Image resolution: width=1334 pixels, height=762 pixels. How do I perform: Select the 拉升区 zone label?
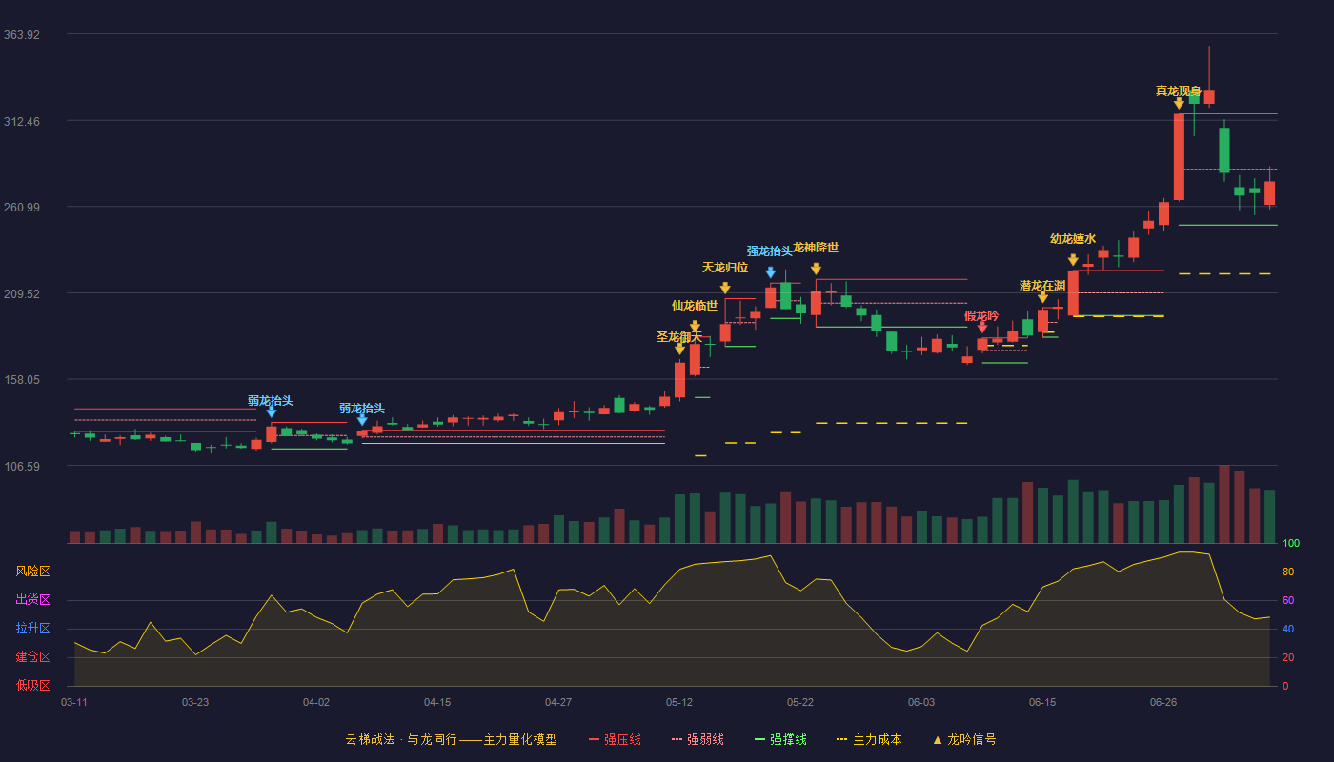point(32,629)
